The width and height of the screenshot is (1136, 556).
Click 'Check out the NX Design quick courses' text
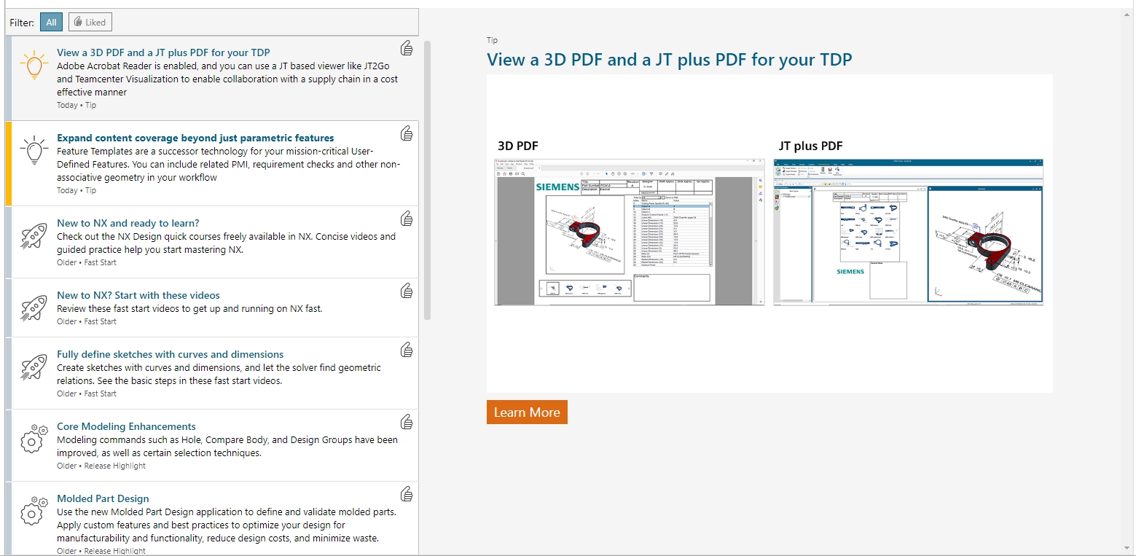point(226,243)
